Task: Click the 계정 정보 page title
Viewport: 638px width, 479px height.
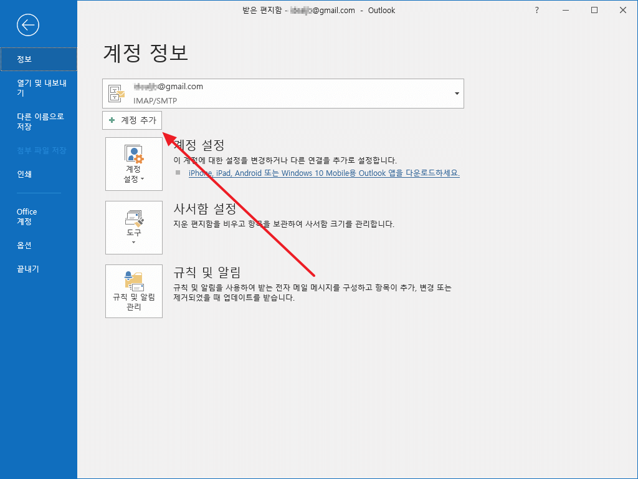Action: click(145, 52)
